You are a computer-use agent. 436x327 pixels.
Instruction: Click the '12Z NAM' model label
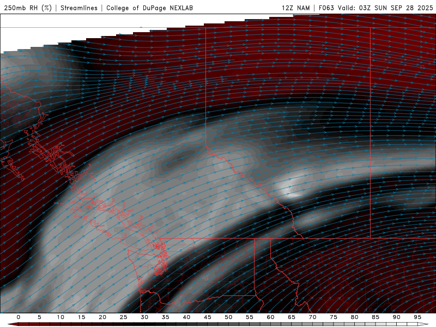(x=295, y=8)
